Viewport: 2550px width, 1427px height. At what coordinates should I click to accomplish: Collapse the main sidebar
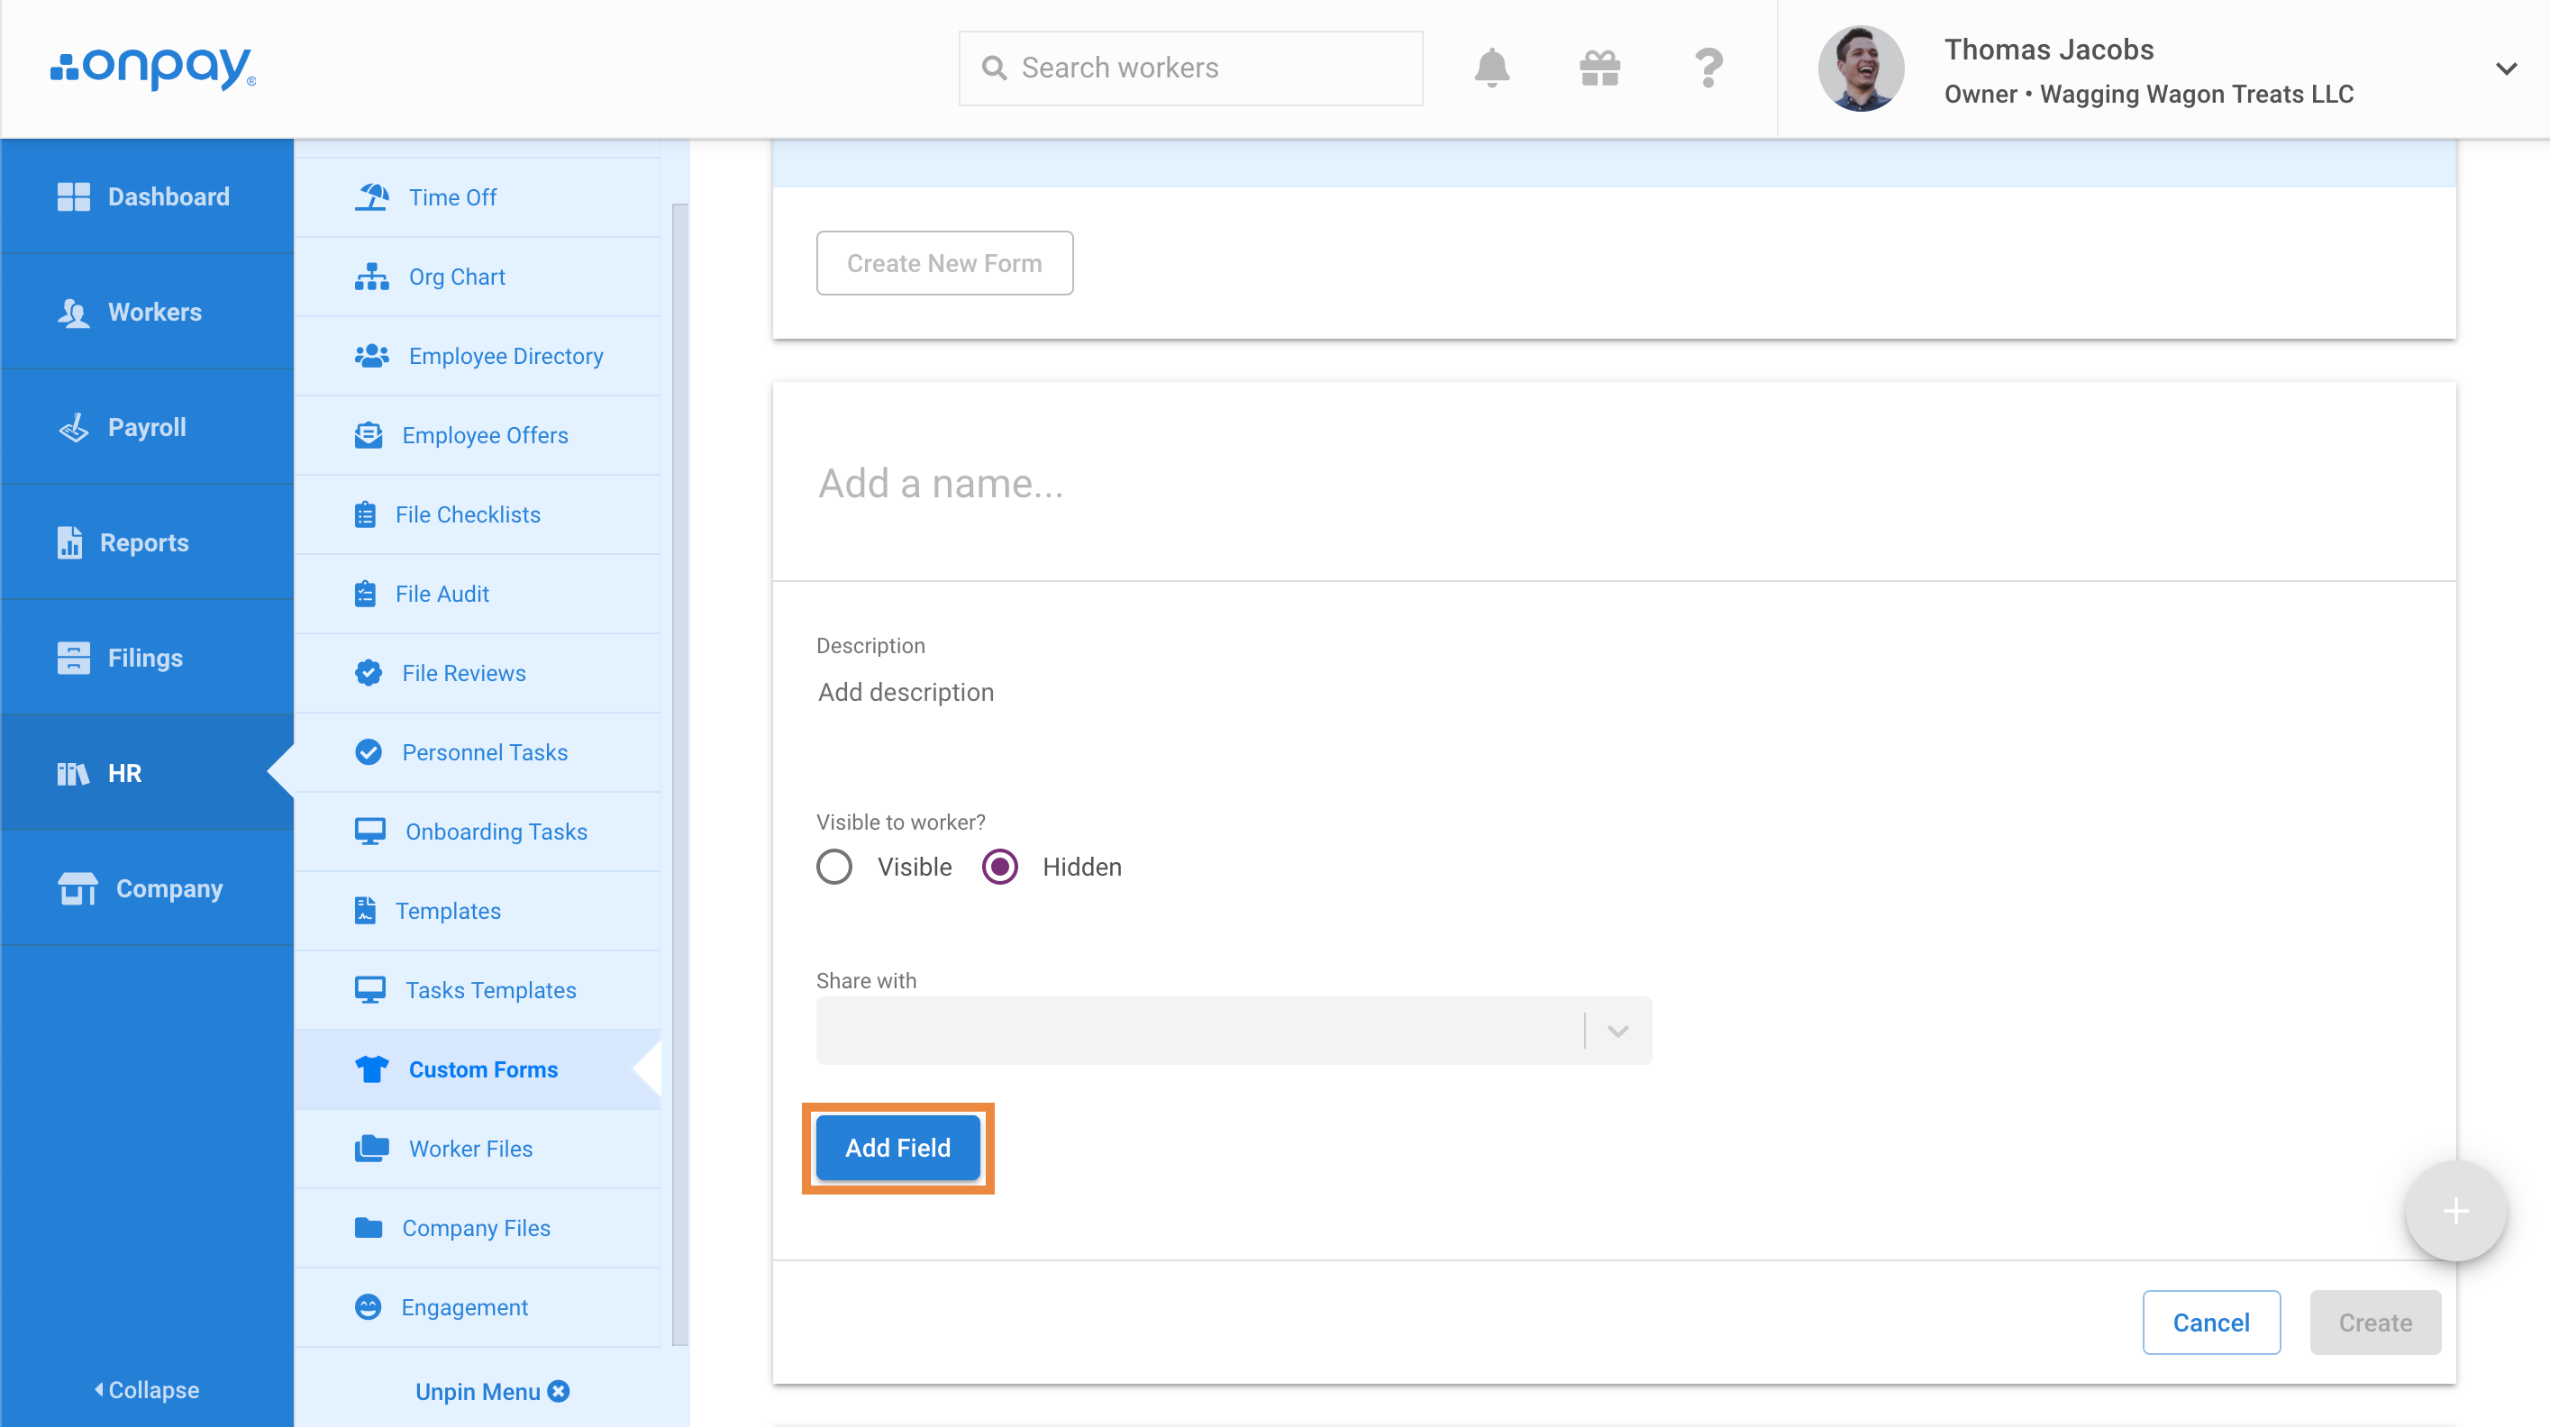[147, 1390]
